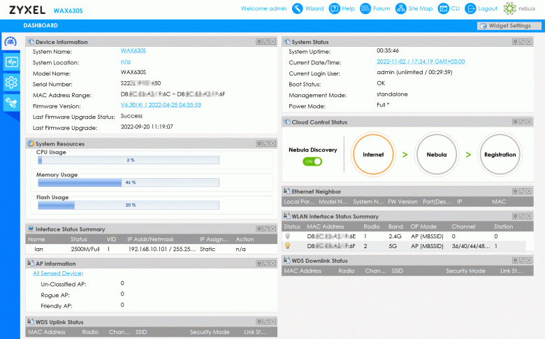Click the ZYXEL logo
The image size is (545, 339).
coord(27,10)
